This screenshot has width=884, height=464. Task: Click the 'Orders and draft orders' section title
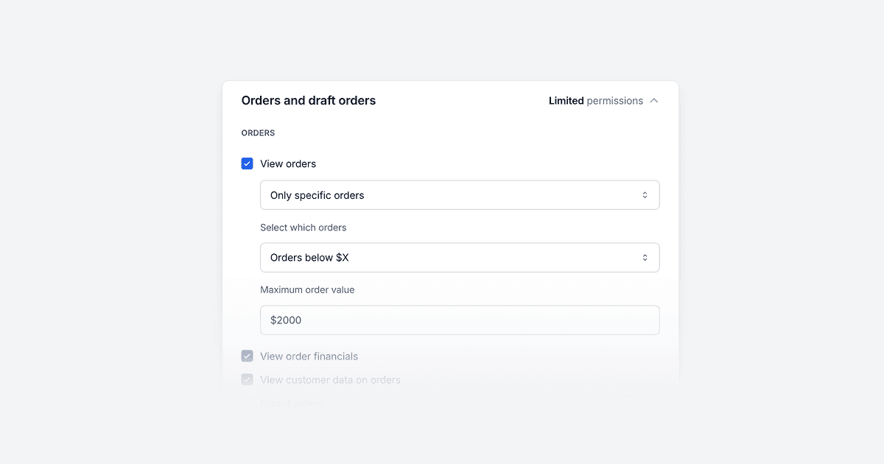pos(309,100)
